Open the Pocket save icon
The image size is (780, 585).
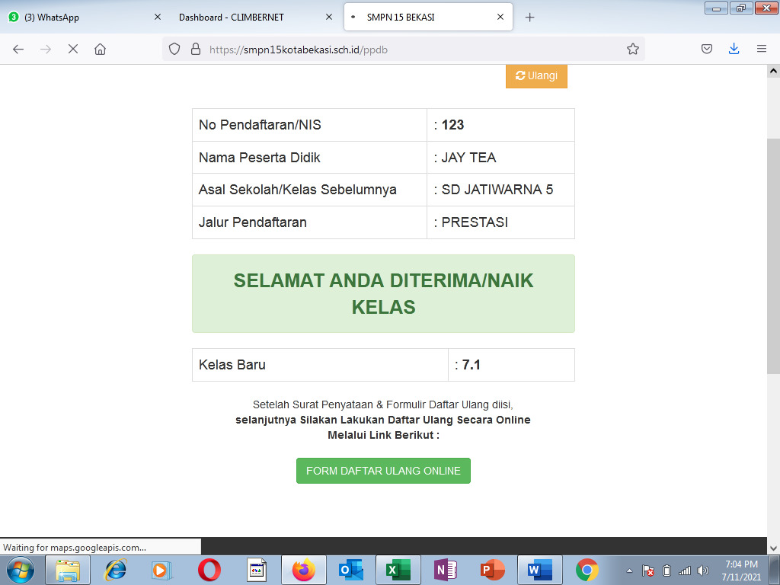[x=707, y=49]
